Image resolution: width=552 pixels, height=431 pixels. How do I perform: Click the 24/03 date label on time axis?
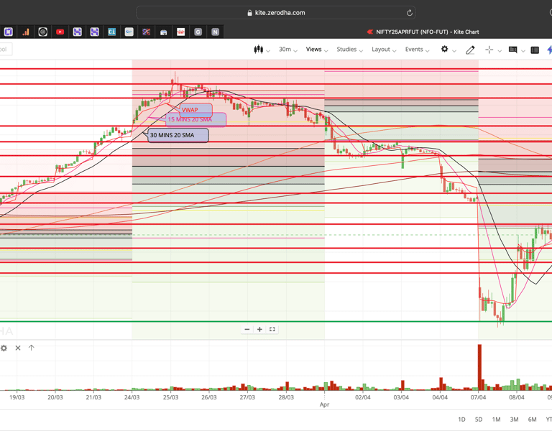132,397
